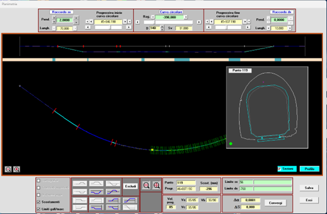
Task: Click the zoom out magnifier in drawing area
Action: [x=8, y=169]
